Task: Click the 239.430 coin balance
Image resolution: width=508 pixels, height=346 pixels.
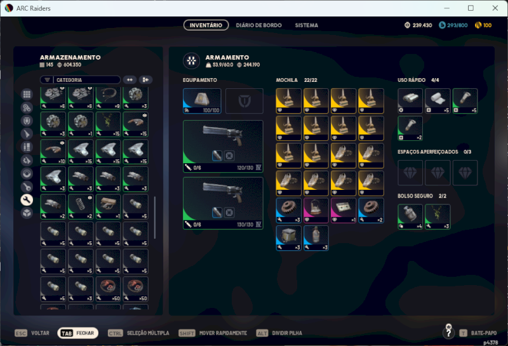Action: [418, 25]
